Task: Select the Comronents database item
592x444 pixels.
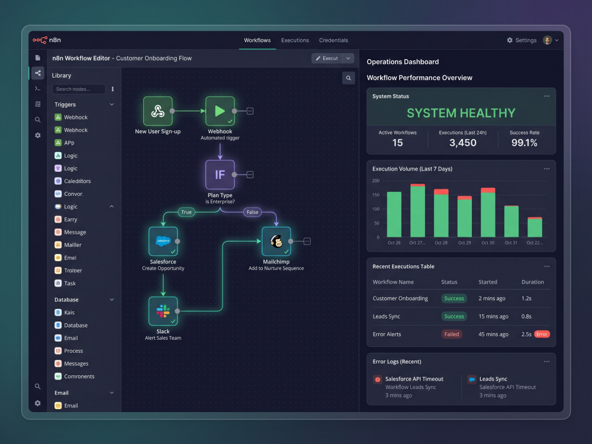Action: (x=75, y=377)
